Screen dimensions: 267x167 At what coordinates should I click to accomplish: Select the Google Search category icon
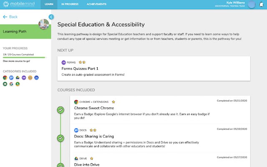[11, 84]
